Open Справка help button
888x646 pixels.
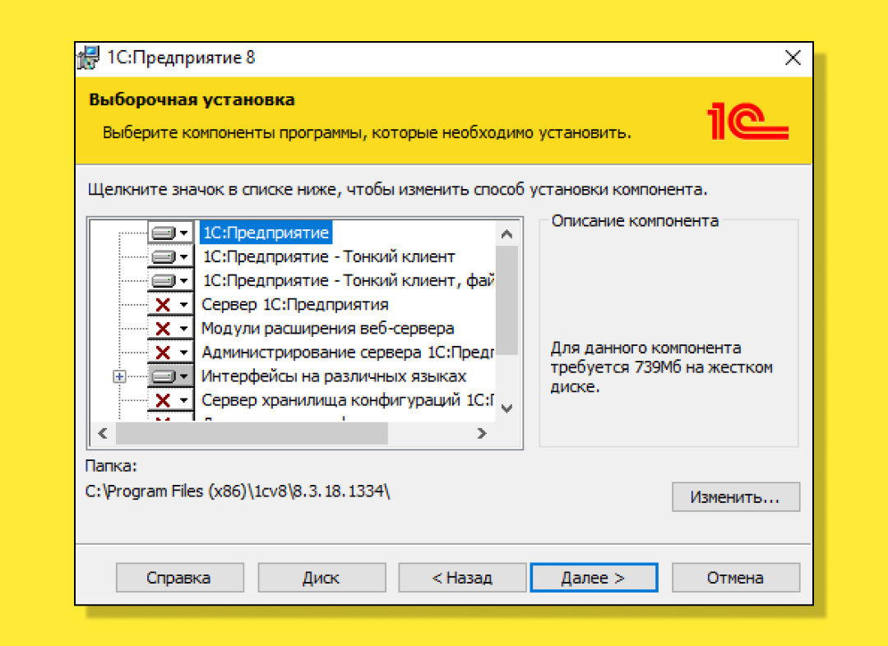click(x=178, y=578)
